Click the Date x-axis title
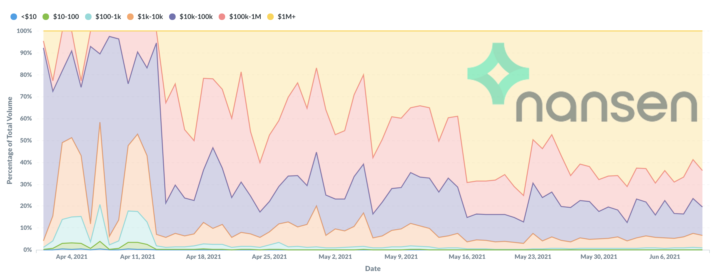This screenshot has height=278, width=715. click(x=373, y=269)
